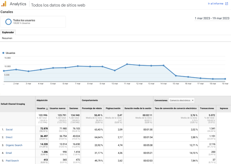Click the blue Usuarios legend dot
The width and height of the screenshot is (231, 164).
pos(3,53)
